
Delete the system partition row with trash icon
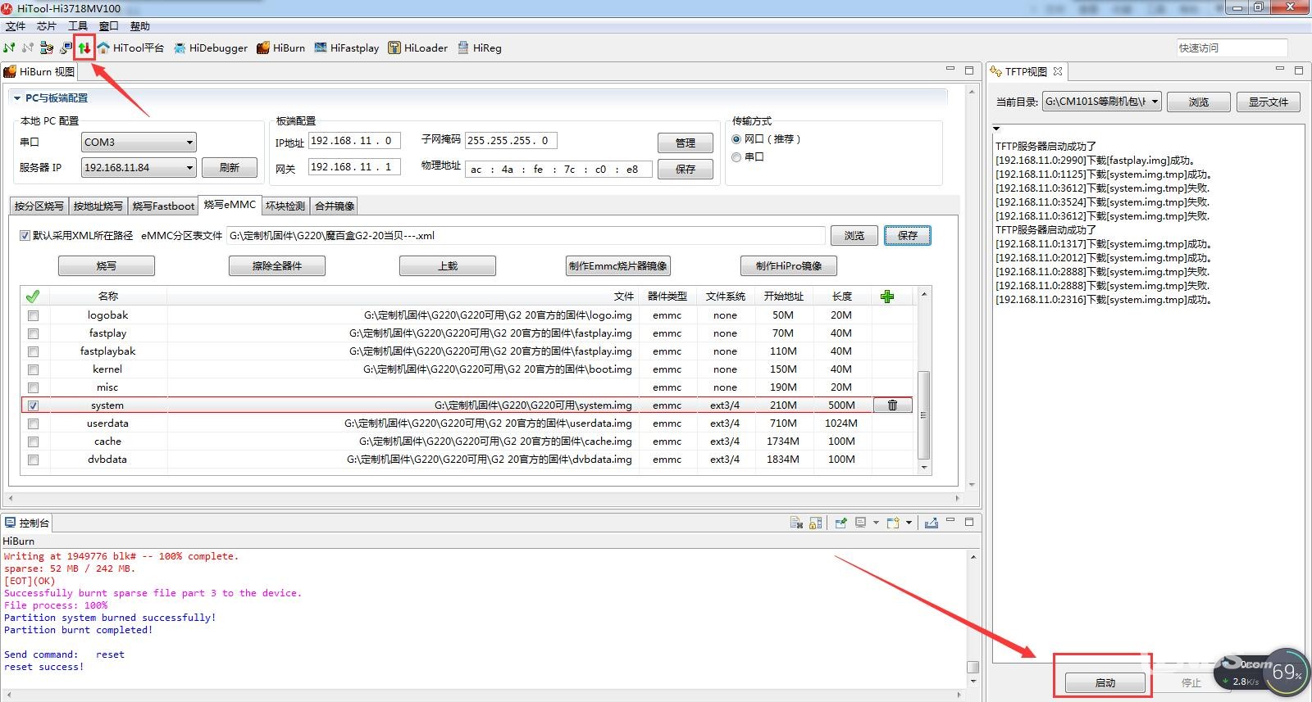(x=892, y=405)
